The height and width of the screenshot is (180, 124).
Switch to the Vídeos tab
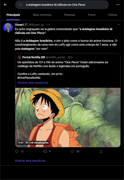(113, 15)
